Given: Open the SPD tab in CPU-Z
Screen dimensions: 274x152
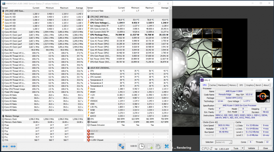Looking at the screenshot, I should tap(241, 85).
